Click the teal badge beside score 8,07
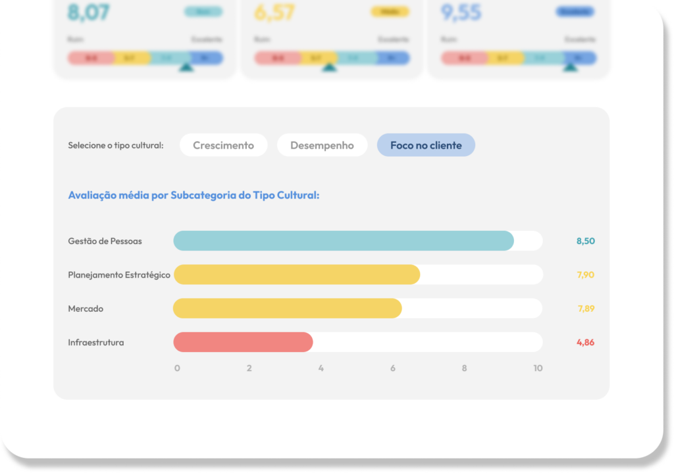This screenshot has width=674, height=473. tap(203, 12)
